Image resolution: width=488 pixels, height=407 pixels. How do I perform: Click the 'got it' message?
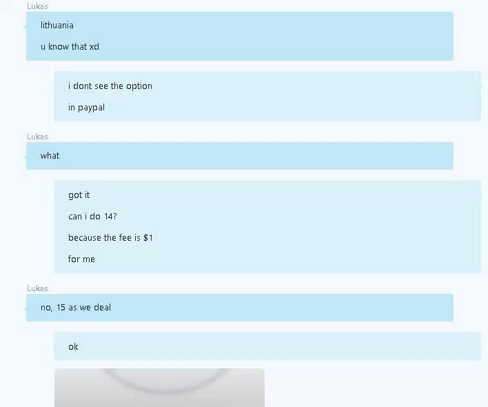click(79, 195)
